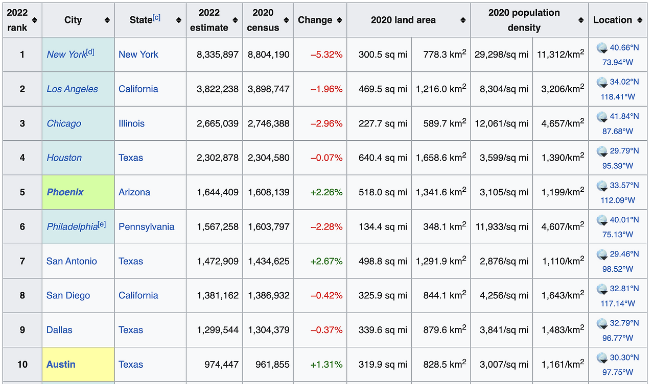This screenshot has width=654, height=384.
Task: Open map globe icon in Los Angeles row
Action: [602, 82]
